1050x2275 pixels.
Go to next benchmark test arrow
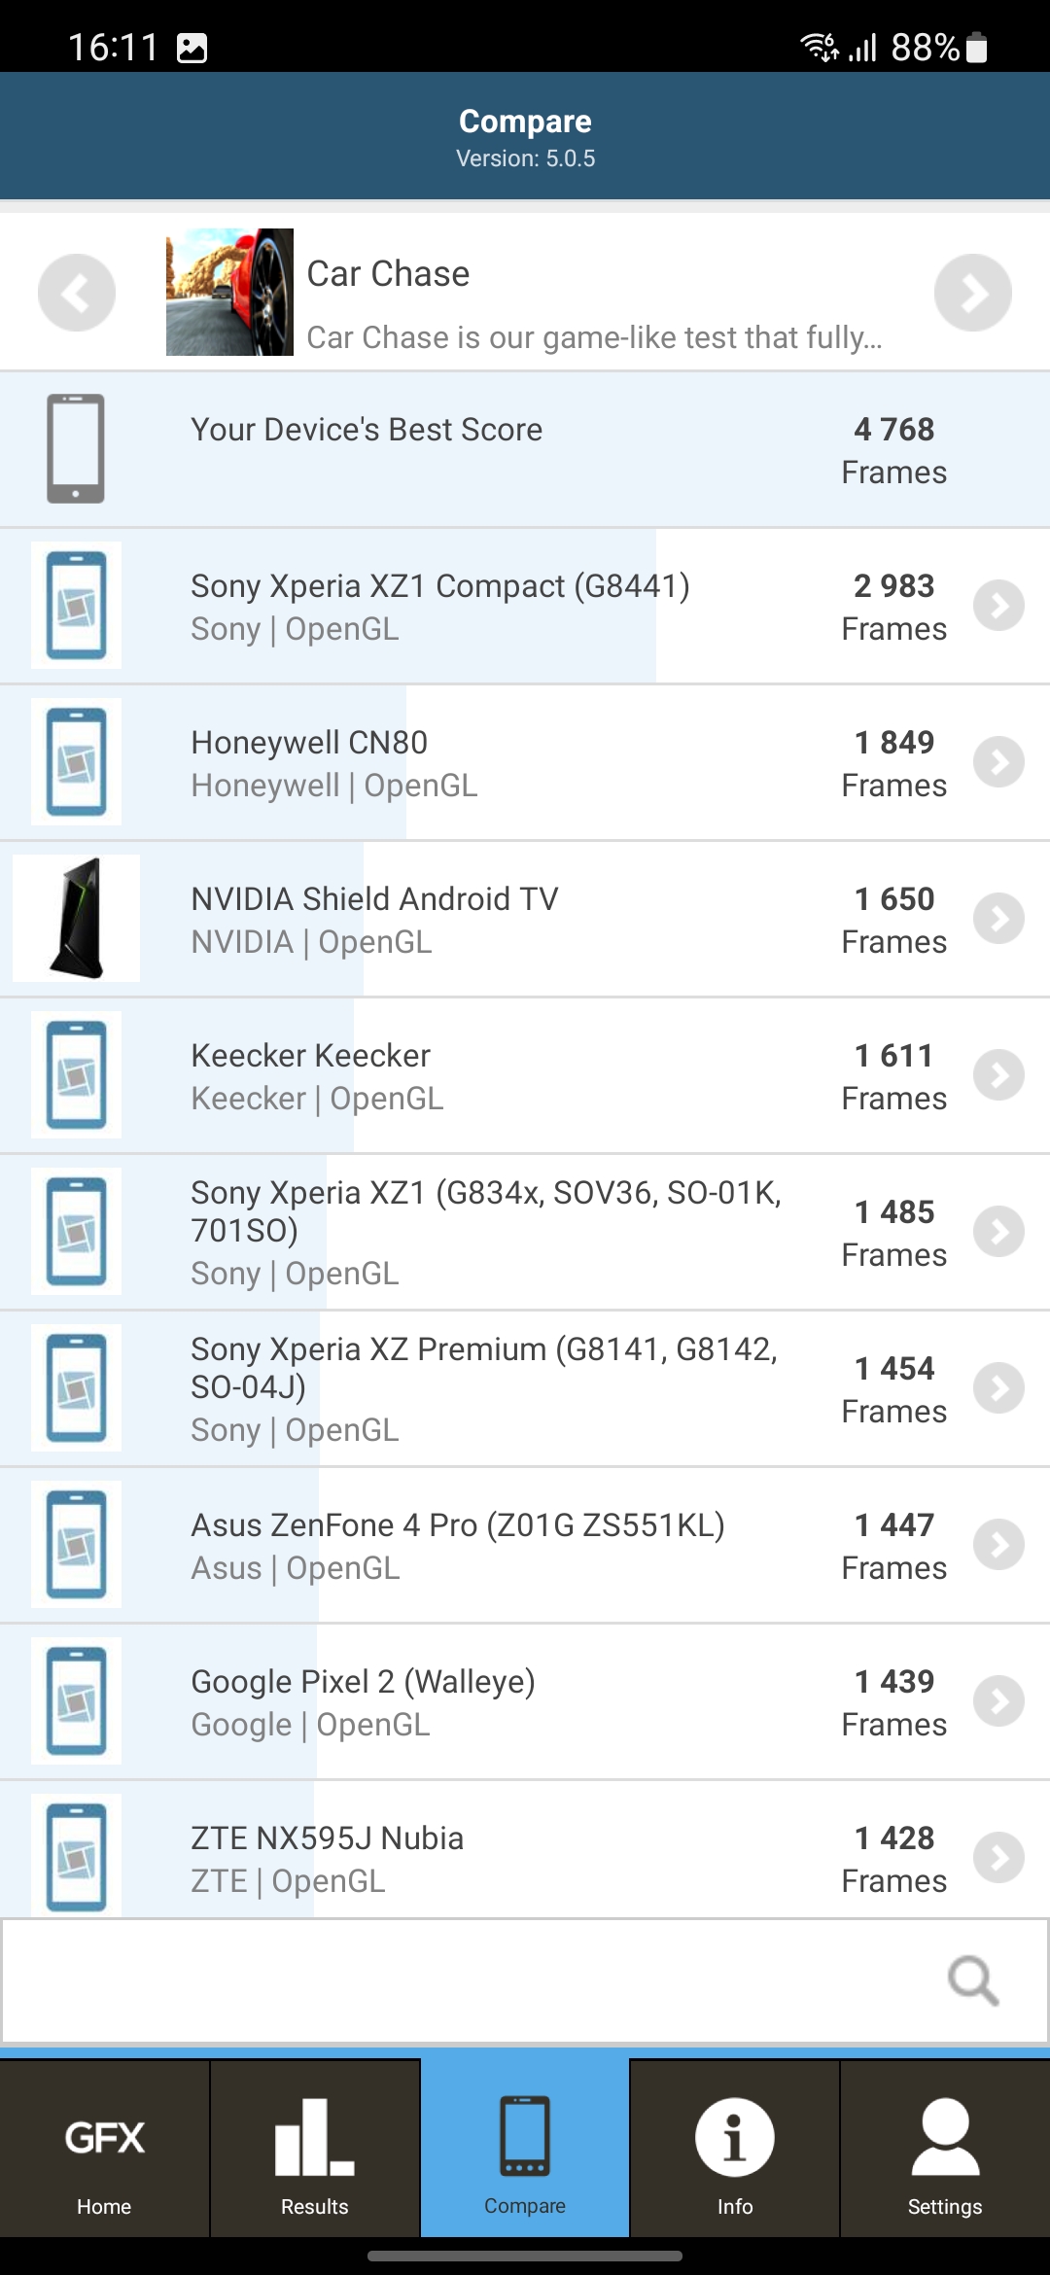pyautogui.click(x=972, y=293)
